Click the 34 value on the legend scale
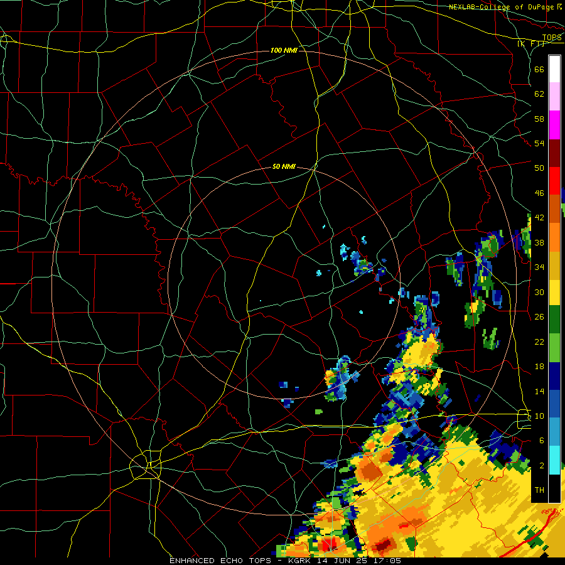The width and height of the screenshot is (565, 565). (539, 267)
